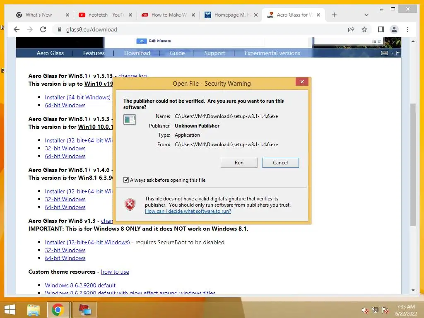This screenshot has width=424, height=318.
Task: Click the padlock site info icon
Action: [x=60, y=29]
